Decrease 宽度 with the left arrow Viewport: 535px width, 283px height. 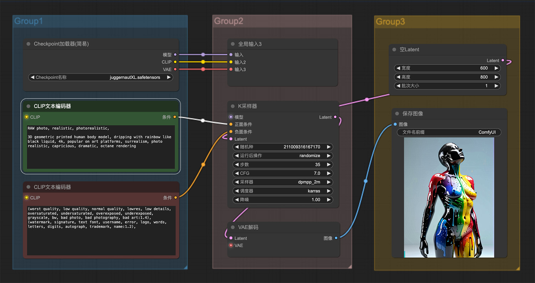(x=398, y=68)
